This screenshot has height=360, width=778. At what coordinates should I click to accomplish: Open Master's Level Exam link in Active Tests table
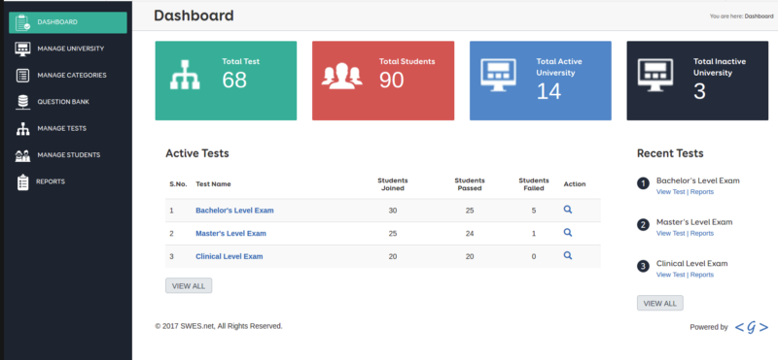pos(230,233)
